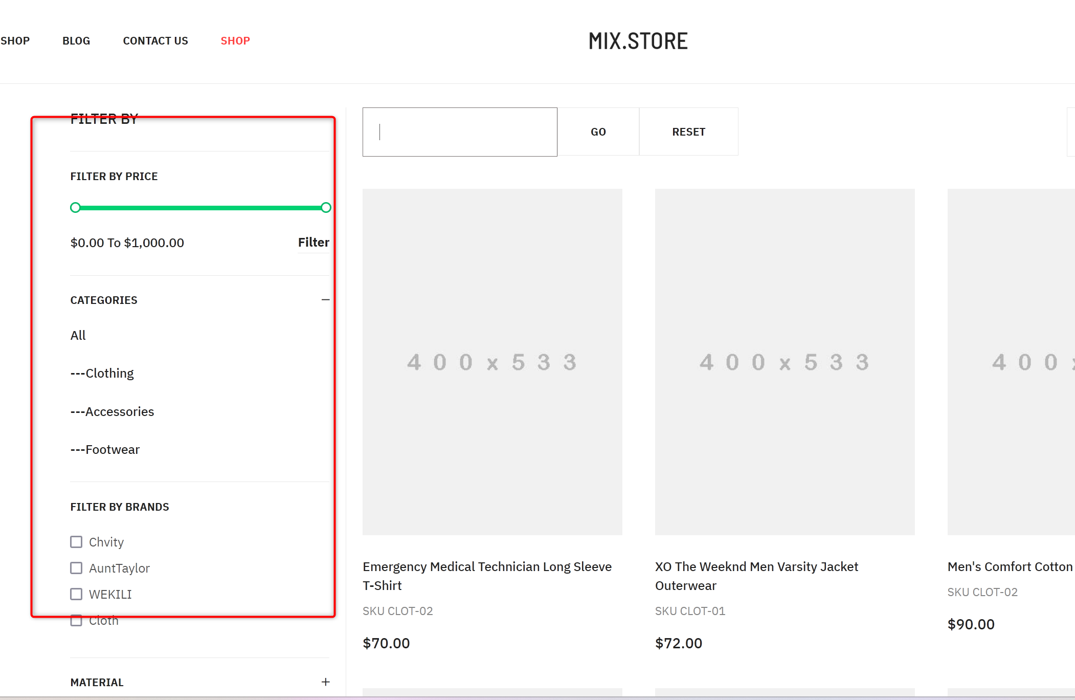
Task: Filter by Accessories category
Action: point(112,412)
